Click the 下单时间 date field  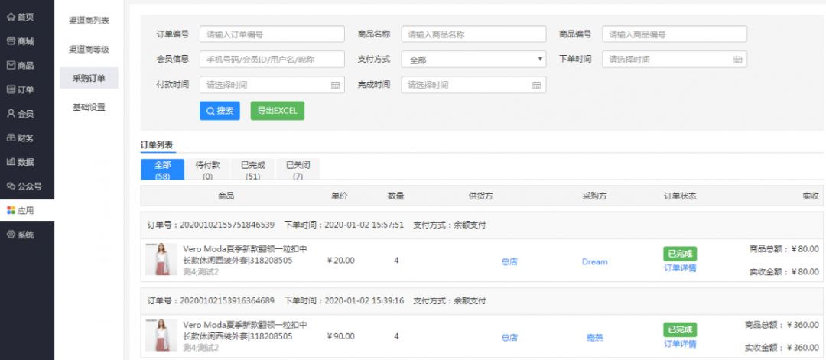point(675,60)
